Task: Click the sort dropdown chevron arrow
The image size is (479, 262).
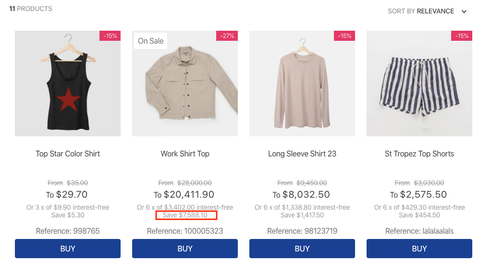Action: [x=464, y=12]
